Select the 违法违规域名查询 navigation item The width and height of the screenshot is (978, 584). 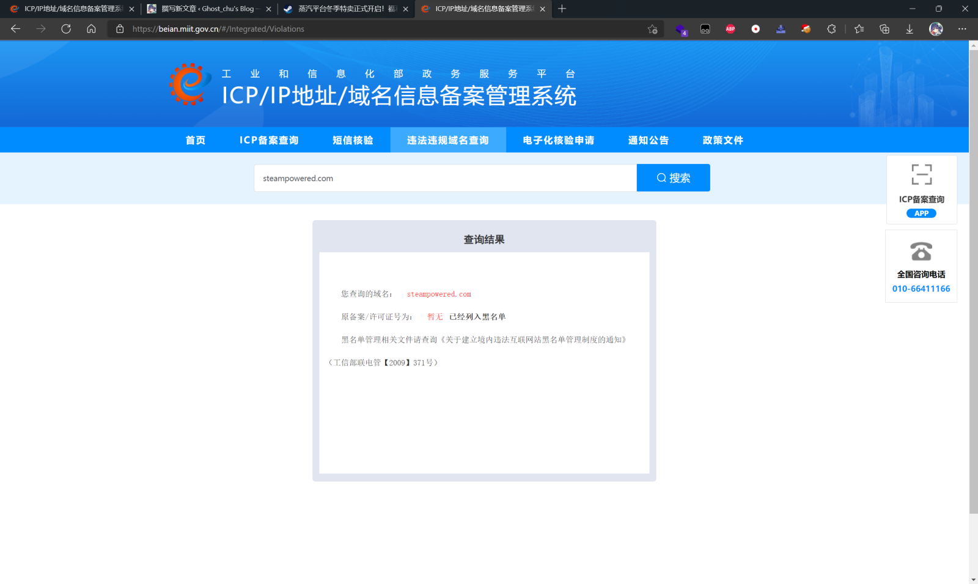point(448,140)
